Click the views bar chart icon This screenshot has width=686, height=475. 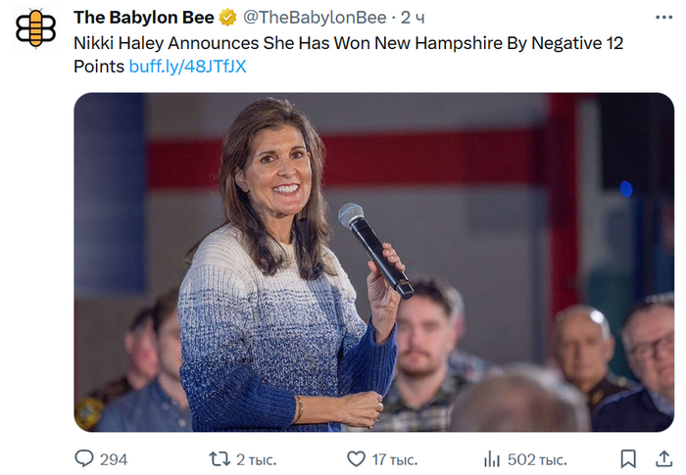[x=492, y=458]
